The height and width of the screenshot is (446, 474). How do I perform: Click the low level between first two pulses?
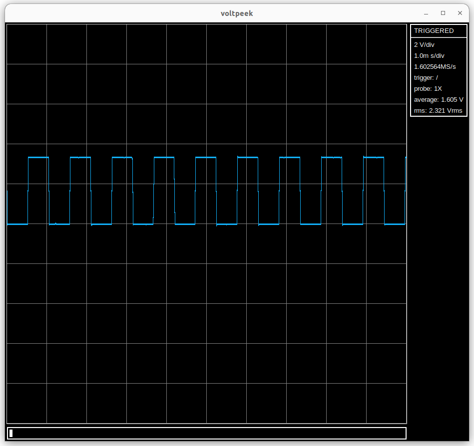59,224
